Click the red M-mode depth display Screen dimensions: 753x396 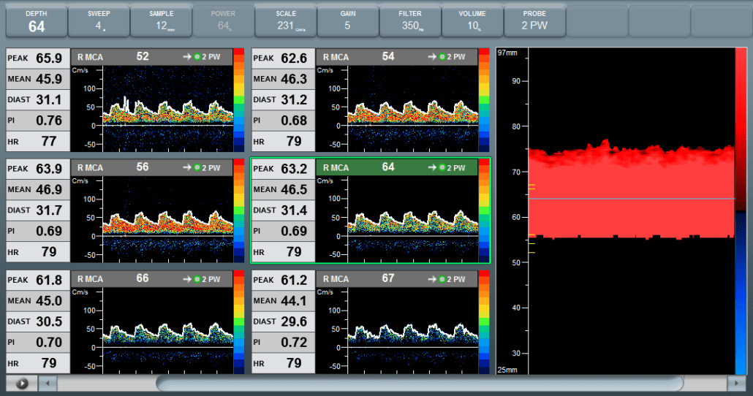(x=632, y=210)
